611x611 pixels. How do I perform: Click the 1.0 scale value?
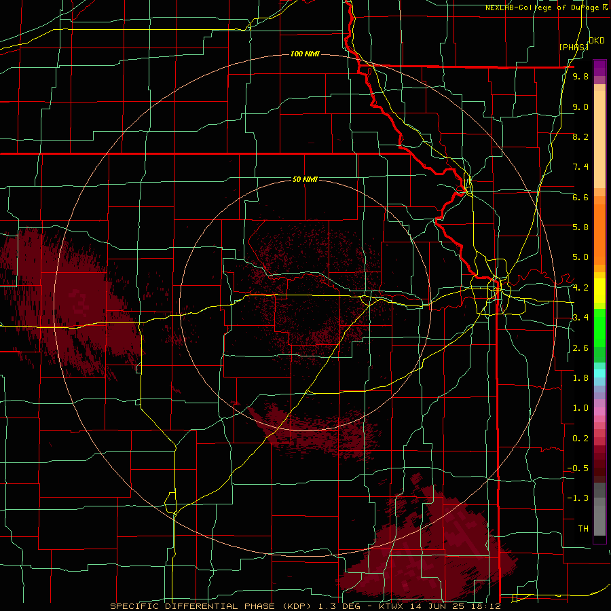(x=580, y=408)
